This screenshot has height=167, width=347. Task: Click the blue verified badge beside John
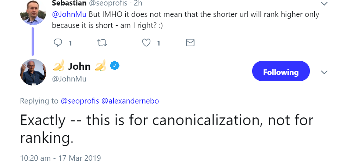(x=115, y=66)
